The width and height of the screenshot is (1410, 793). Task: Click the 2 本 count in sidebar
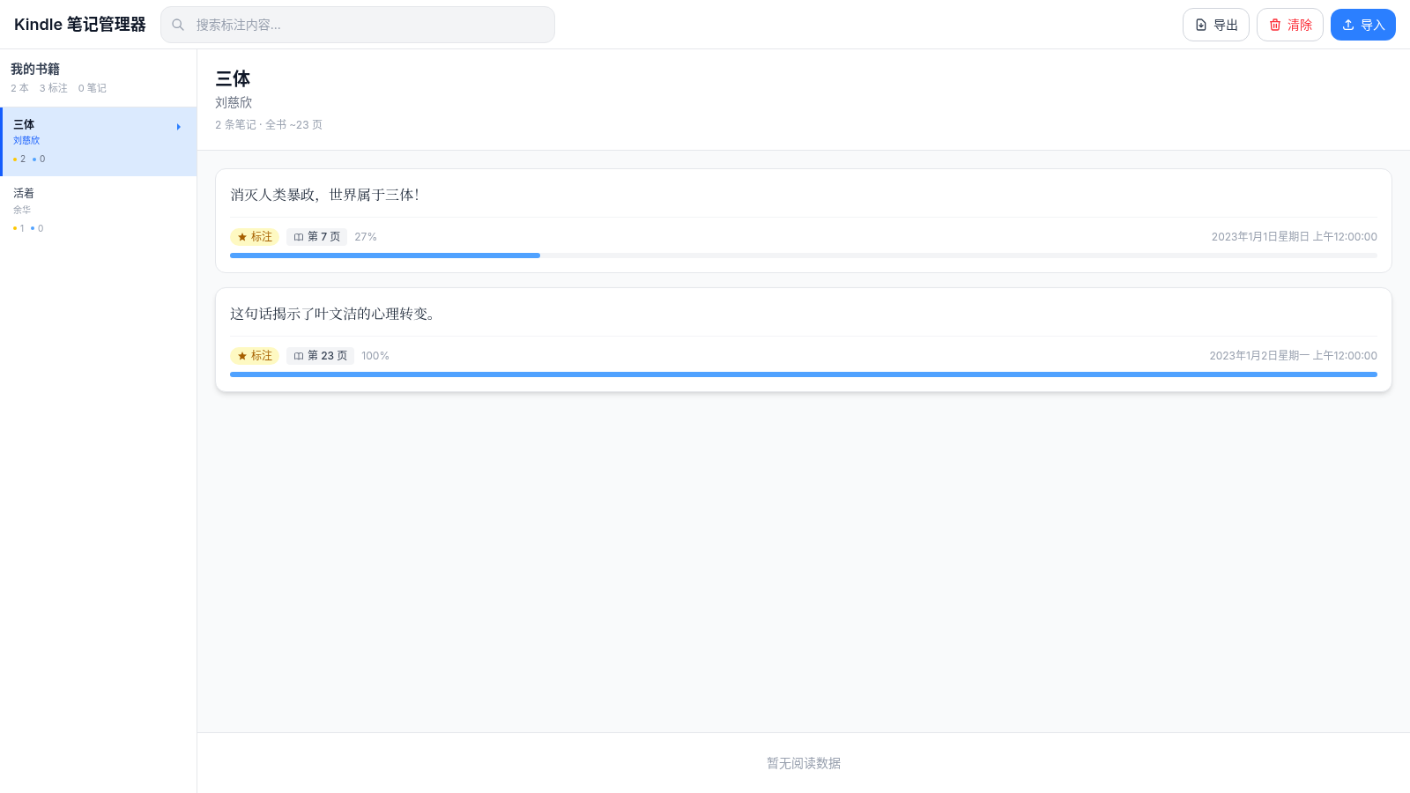19,88
